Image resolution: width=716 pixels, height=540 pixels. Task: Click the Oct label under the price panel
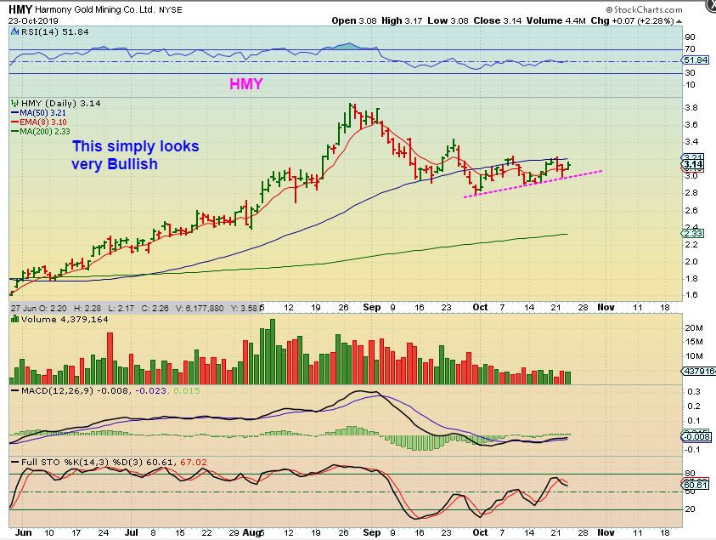pyautogui.click(x=481, y=307)
